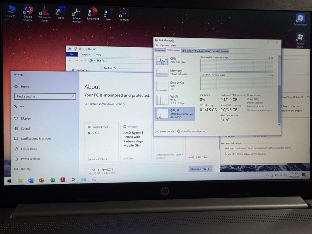Launch Adobe Acrobat desktop shortcut

[x=77, y=15]
